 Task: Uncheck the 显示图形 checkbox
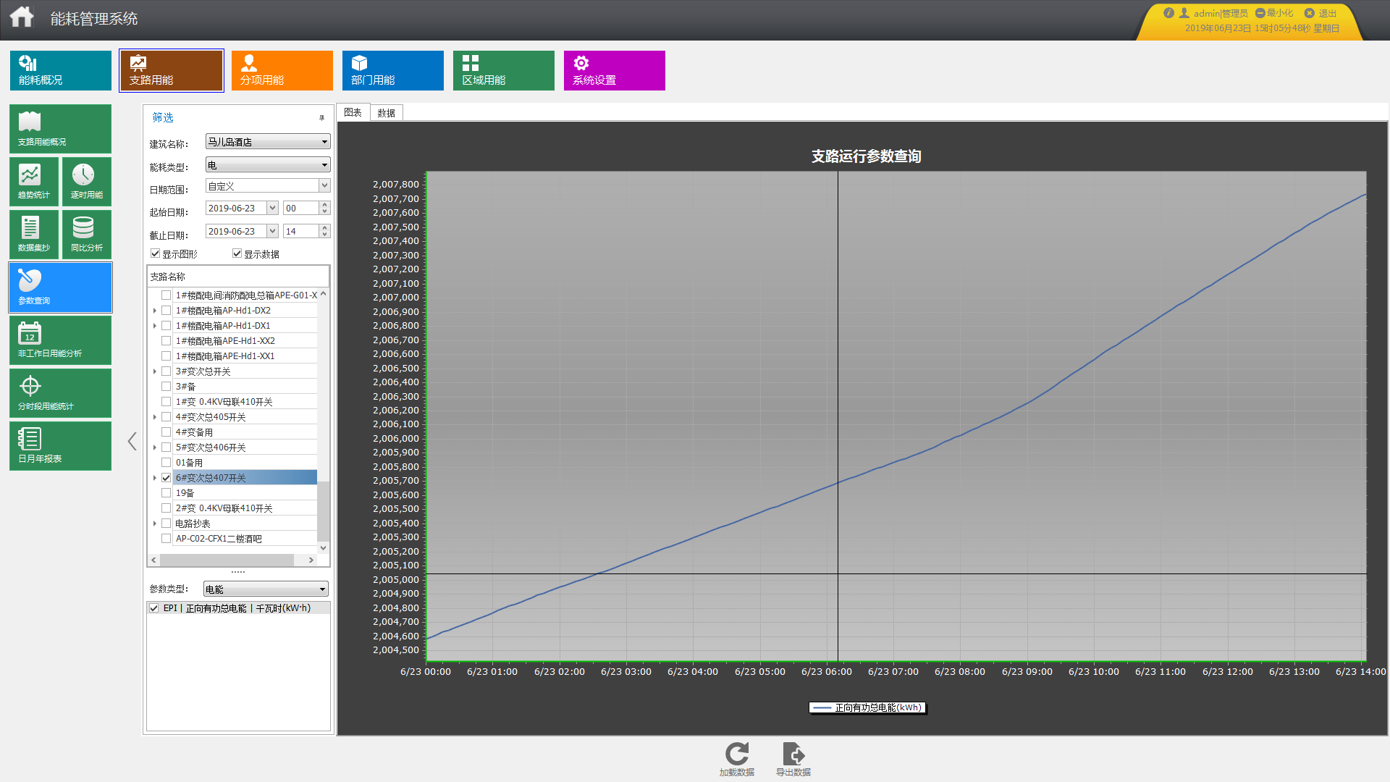155,253
